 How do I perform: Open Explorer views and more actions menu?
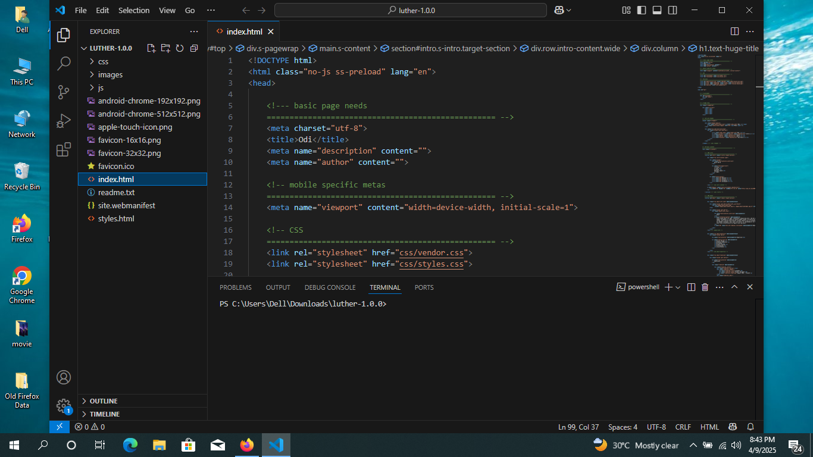(194, 32)
